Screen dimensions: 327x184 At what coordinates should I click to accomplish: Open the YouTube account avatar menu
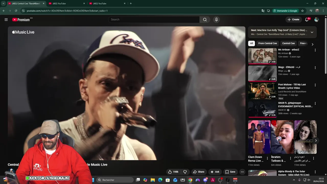tap(317, 19)
